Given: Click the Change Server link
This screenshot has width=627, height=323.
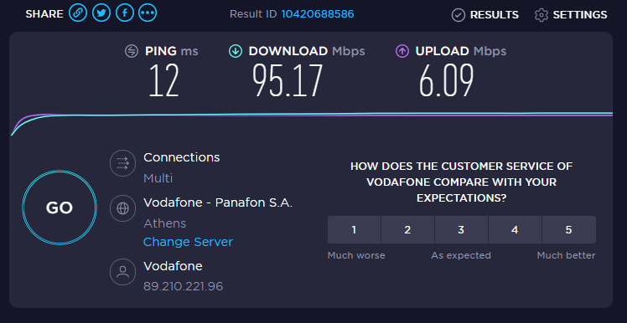Looking at the screenshot, I should (188, 242).
